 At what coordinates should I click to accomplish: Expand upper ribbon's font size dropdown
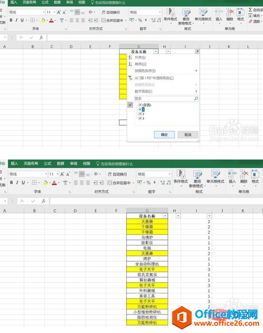click(54, 12)
